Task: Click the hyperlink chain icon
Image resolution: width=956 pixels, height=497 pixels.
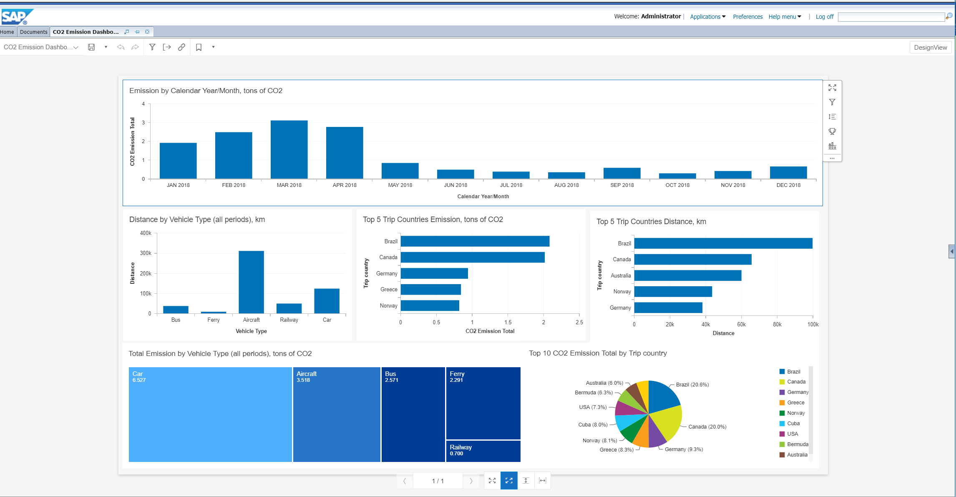Action: click(x=181, y=47)
